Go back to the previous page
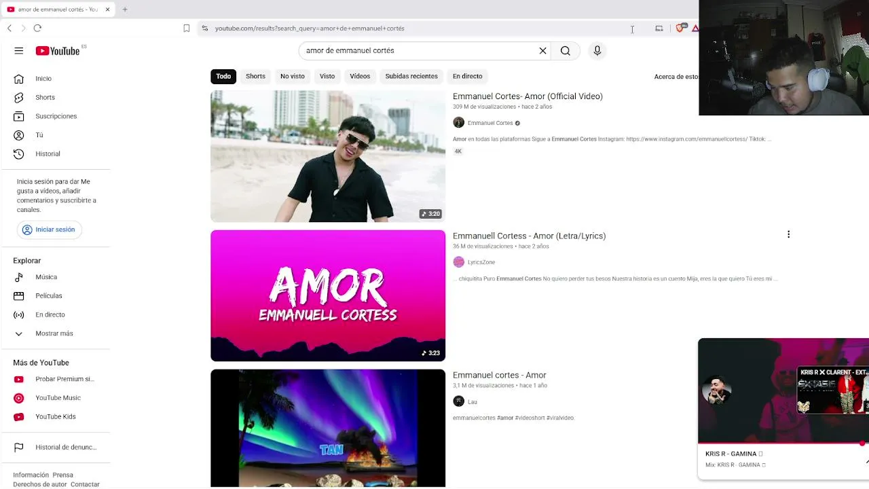Viewport: 869px width, 489px height. tap(10, 28)
